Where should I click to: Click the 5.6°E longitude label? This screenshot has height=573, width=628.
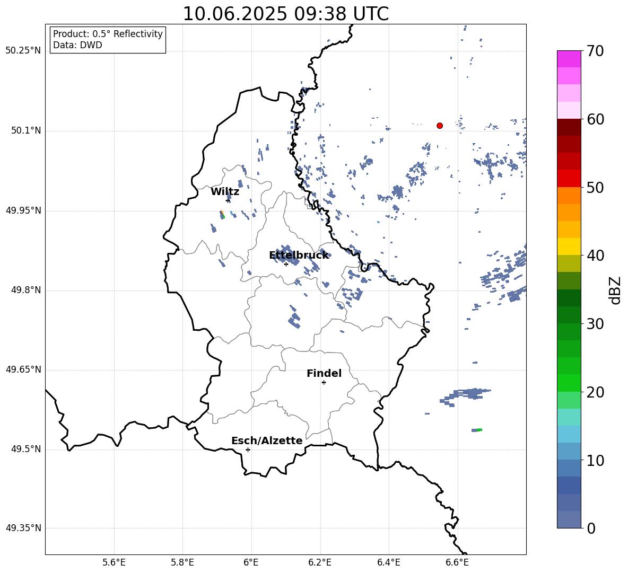pos(114,562)
